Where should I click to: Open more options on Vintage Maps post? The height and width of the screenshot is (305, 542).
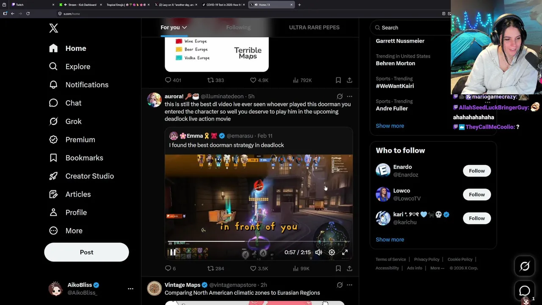click(349, 285)
